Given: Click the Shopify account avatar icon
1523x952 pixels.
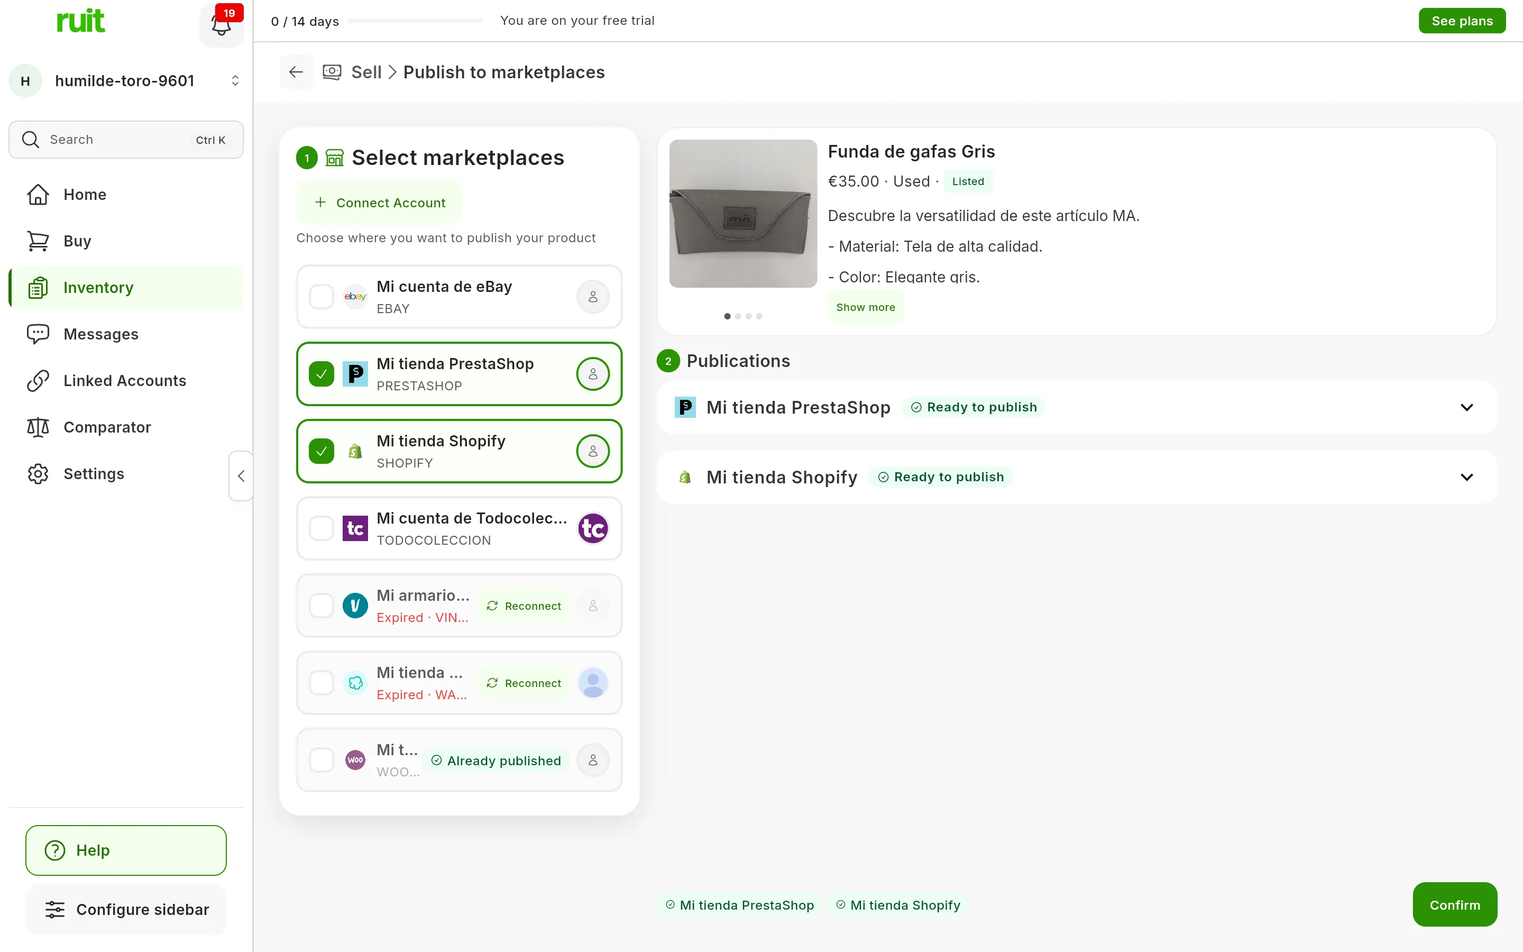Looking at the screenshot, I should click(x=593, y=452).
